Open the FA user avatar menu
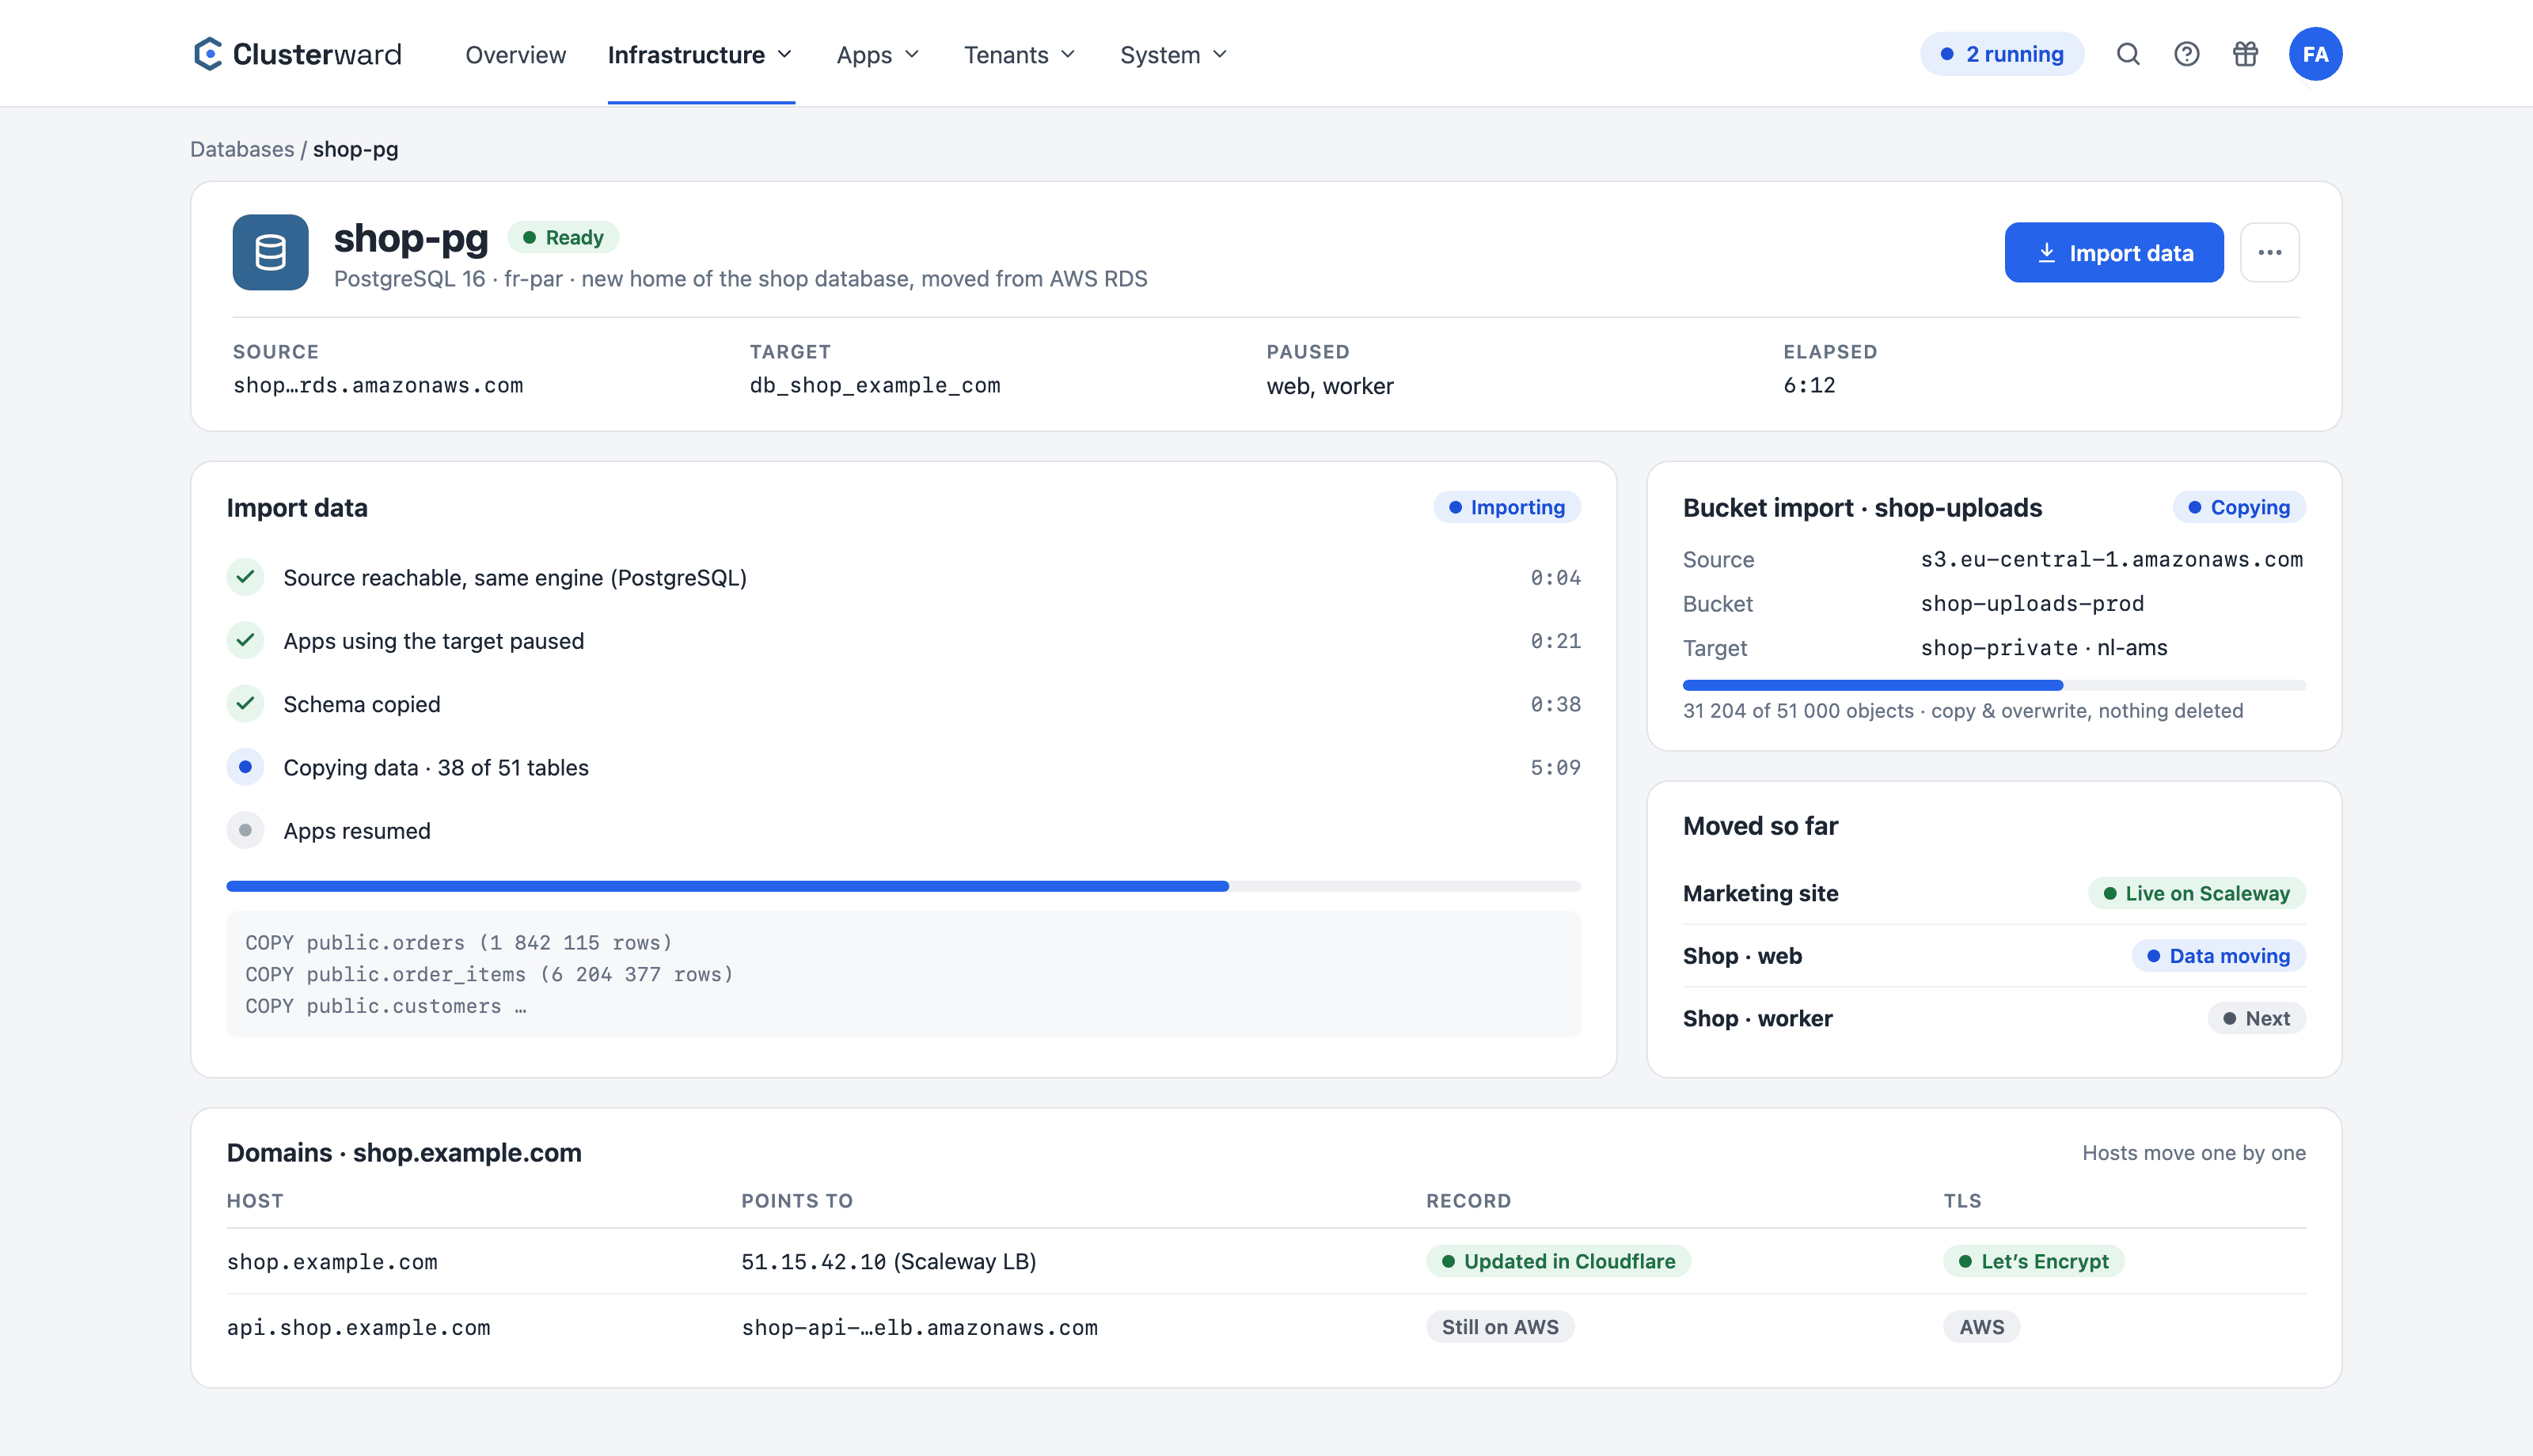The height and width of the screenshot is (1456, 2533). coord(2315,54)
